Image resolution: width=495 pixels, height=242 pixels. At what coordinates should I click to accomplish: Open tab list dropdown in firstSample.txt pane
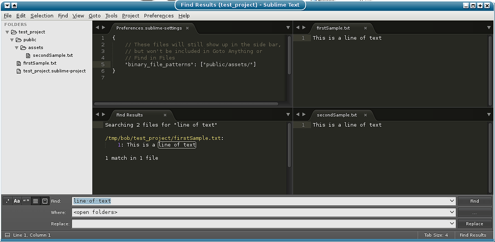pos(489,28)
